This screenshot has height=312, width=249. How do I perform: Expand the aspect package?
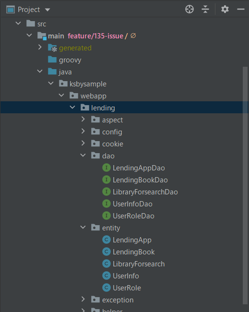83,120
